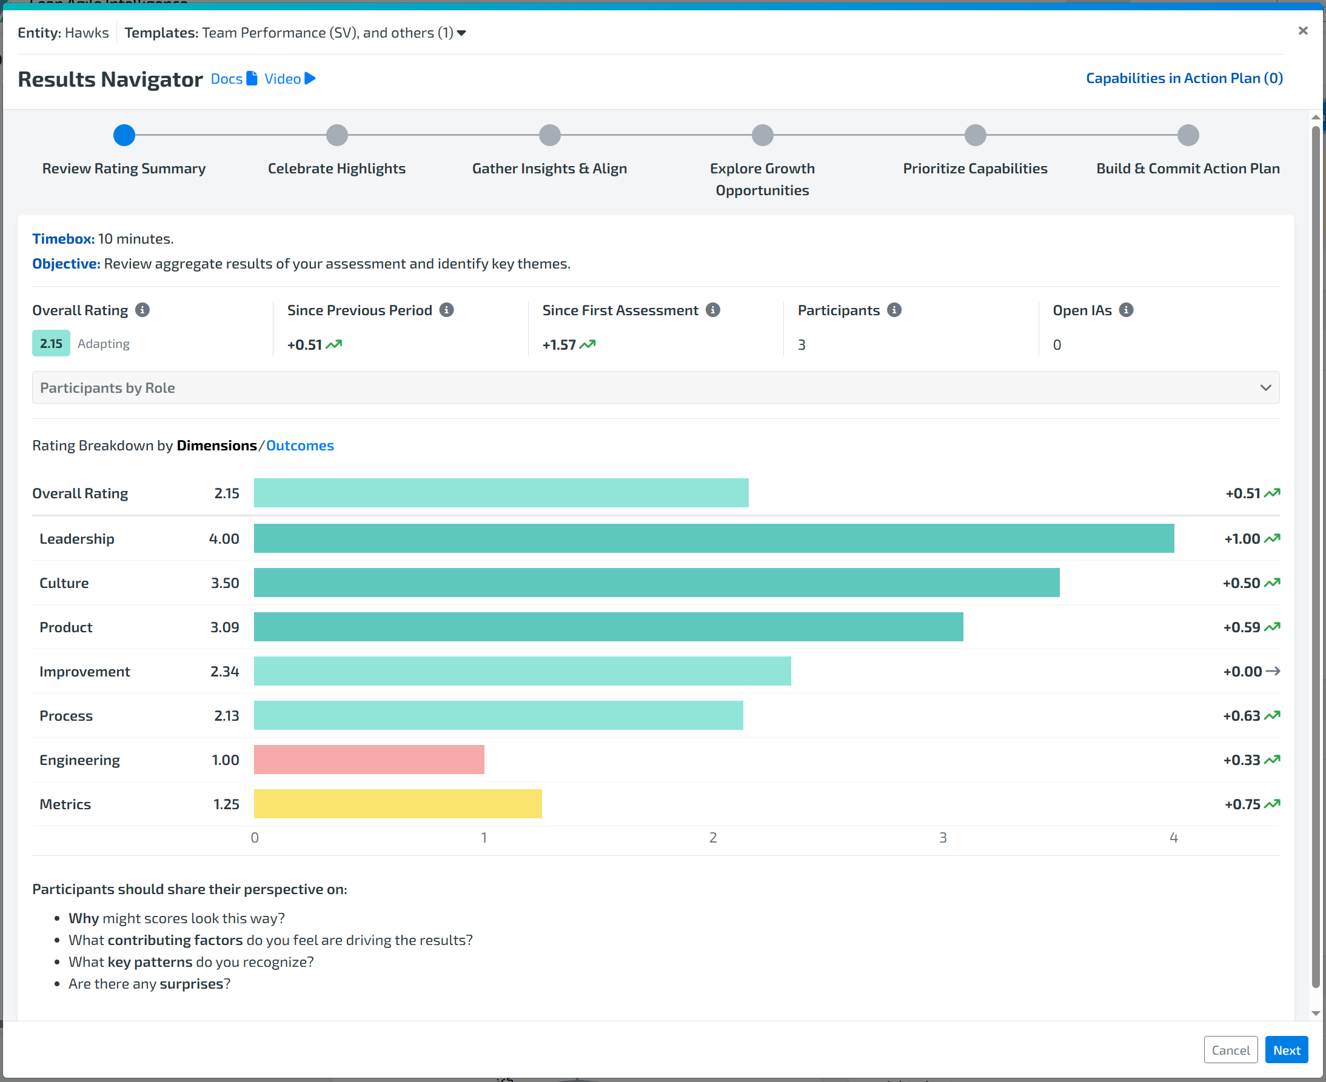Open the Templates dropdown arrow

(461, 33)
